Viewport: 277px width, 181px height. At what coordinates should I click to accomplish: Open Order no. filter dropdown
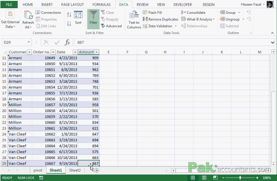pos(53,52)
